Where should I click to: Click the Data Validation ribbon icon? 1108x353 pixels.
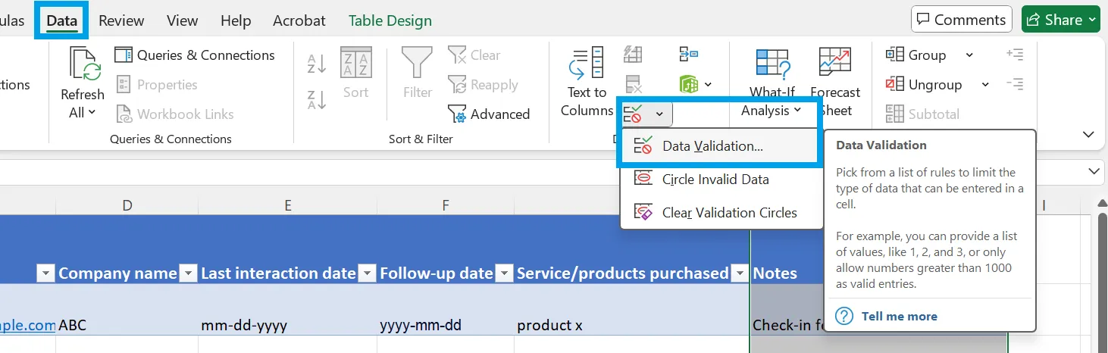coord(633,114)
